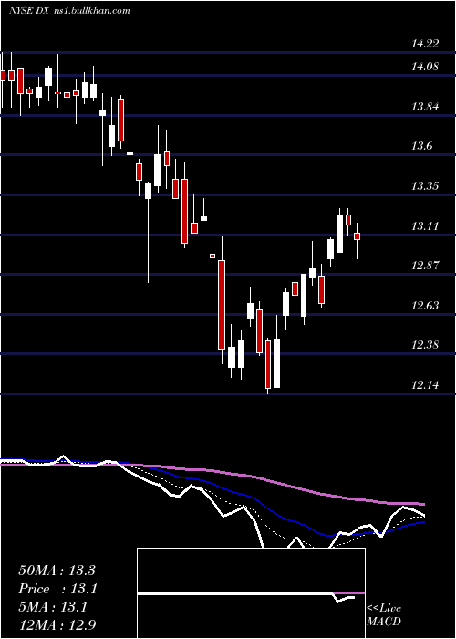This screenshot has height=639, width=456.
Task: Select the 12.14 price level label
Action: tap(425, 384)
